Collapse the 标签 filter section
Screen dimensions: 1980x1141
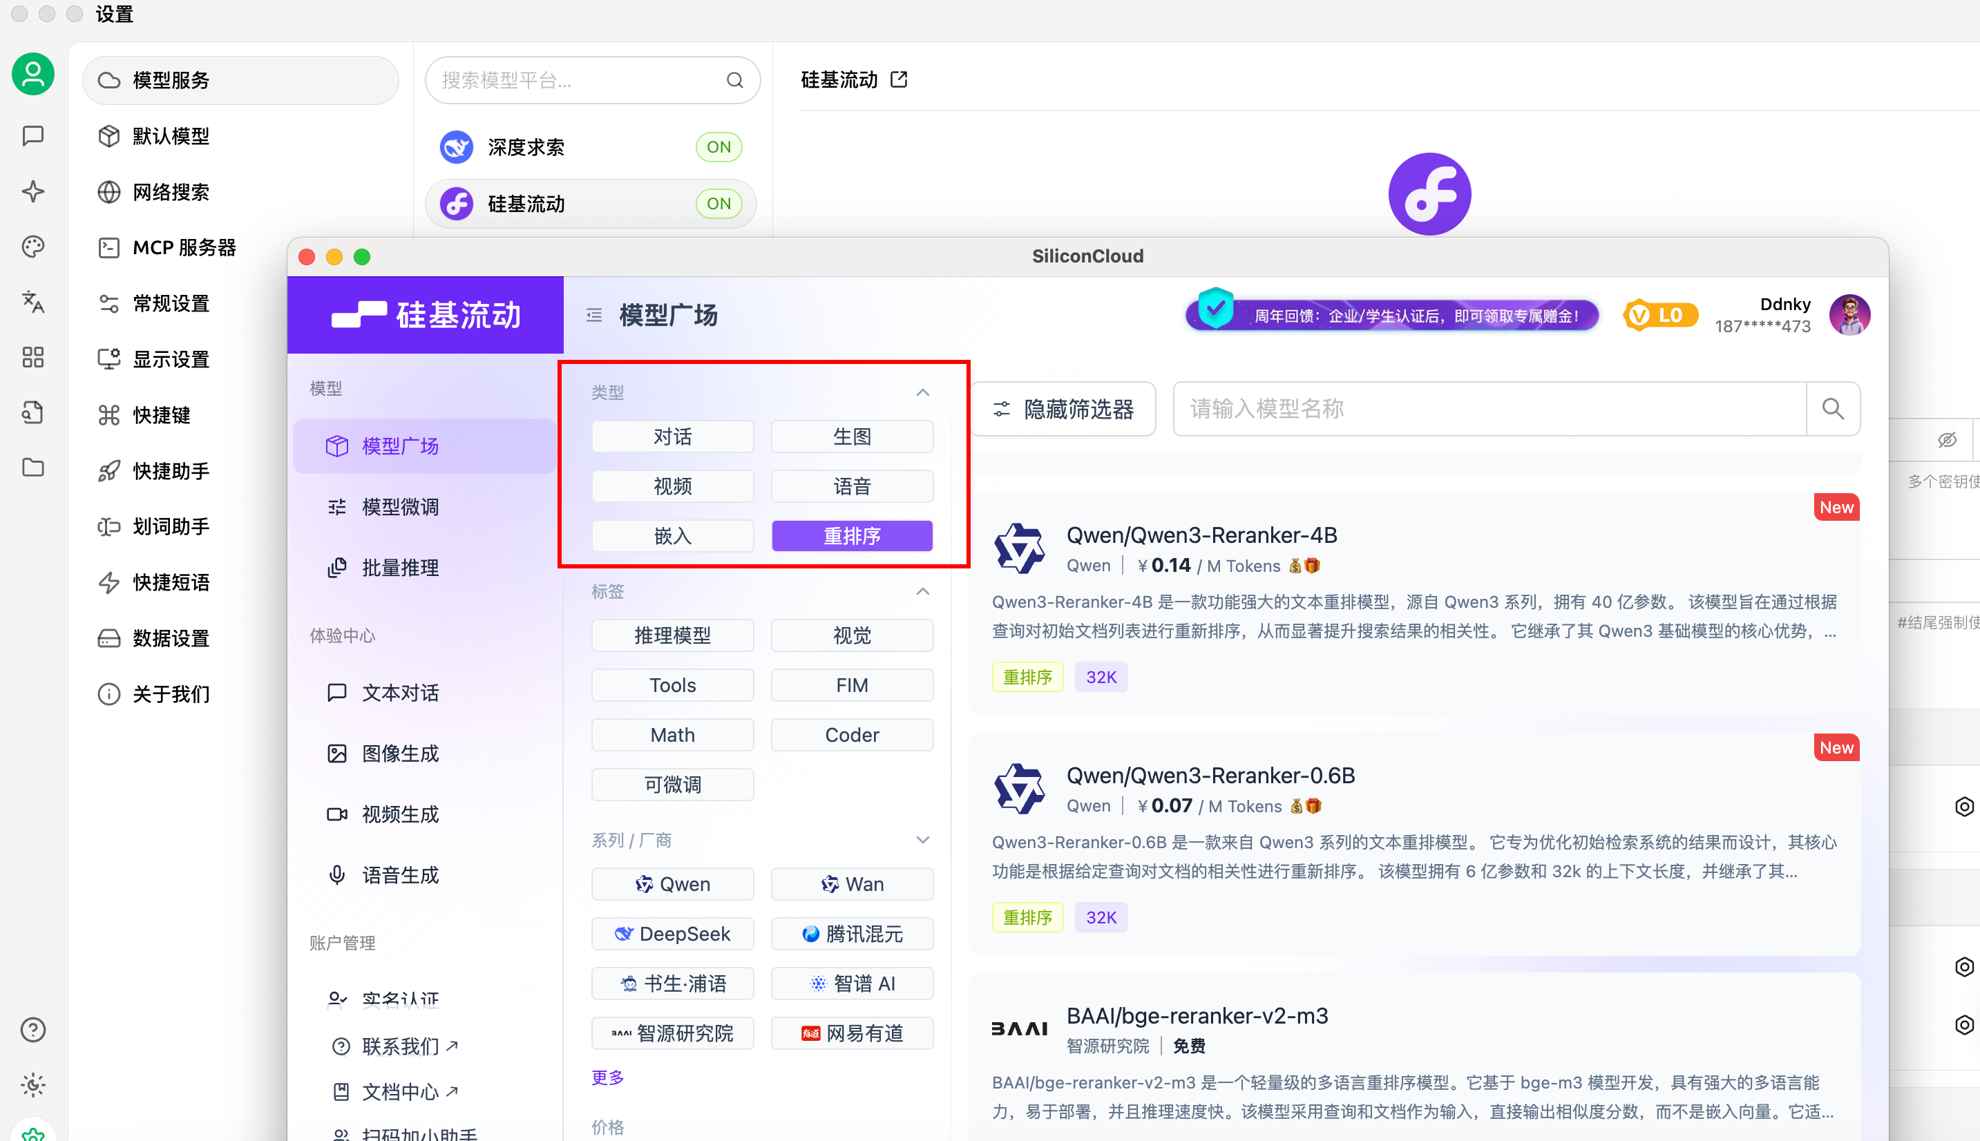pyautogui.click(x=922, y=592)
